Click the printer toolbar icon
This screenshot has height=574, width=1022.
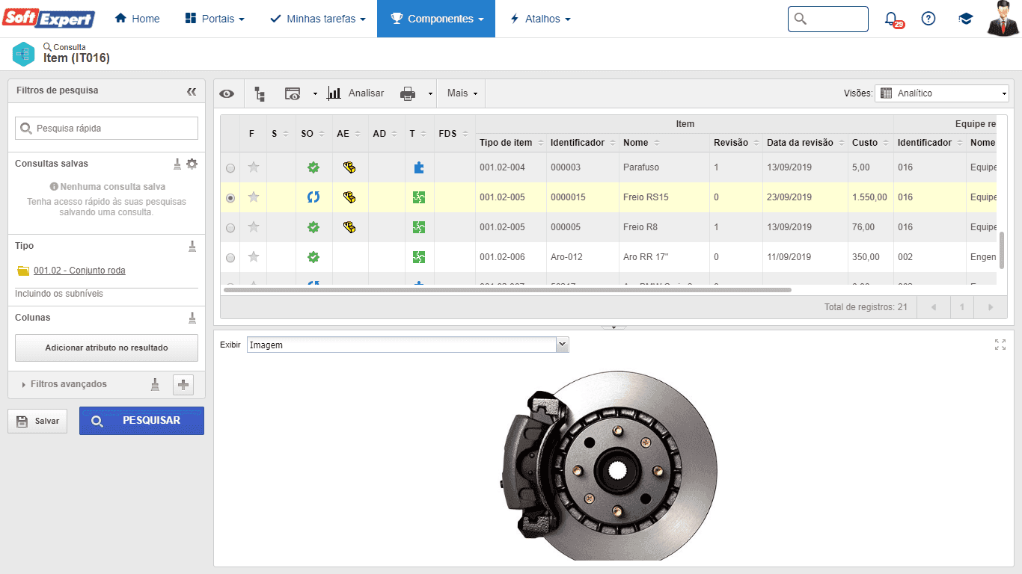tap(408, 93)
